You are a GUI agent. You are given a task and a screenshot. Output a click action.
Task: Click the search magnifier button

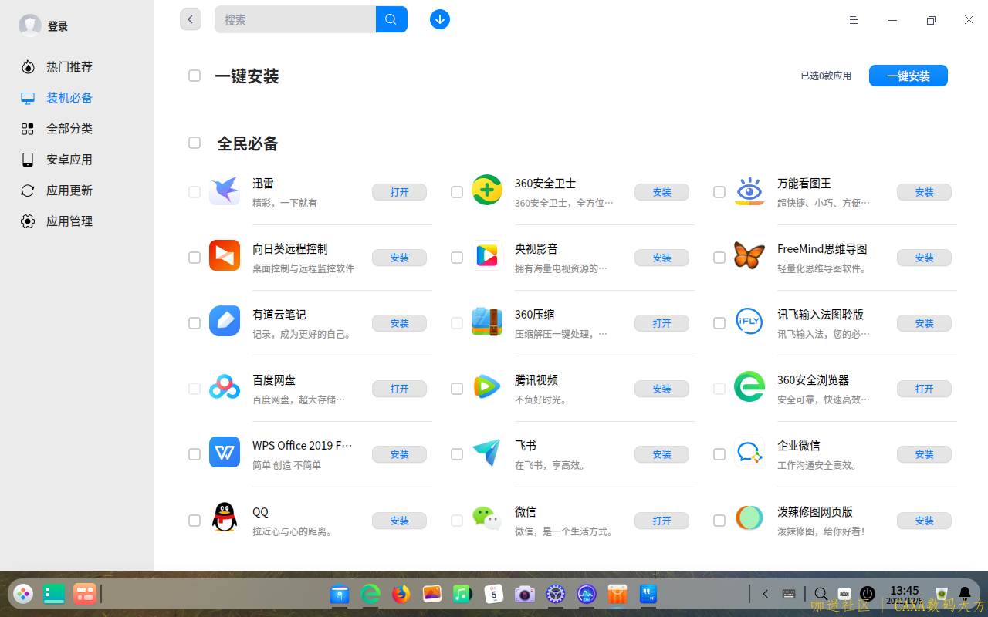391,19
